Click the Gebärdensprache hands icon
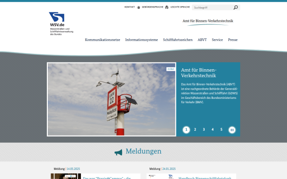The height and width of the screenshot is (179, 287). pyautogui.click(x=139, y=7)
